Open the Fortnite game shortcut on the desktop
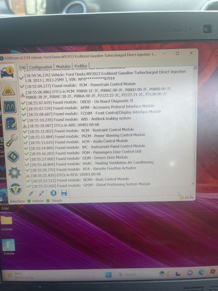Image resolution: width=218 pixels, height=291 pixels. 9,247
